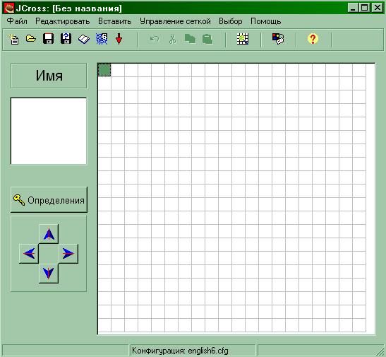Select the highlighted green grid cell
The height and width of the screenshot is (357, 386).
click(104, 70)
